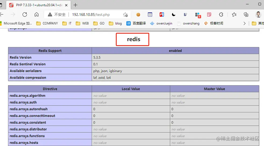
Task: Open the IT bookmarks folder
Action: coord(67,23)
